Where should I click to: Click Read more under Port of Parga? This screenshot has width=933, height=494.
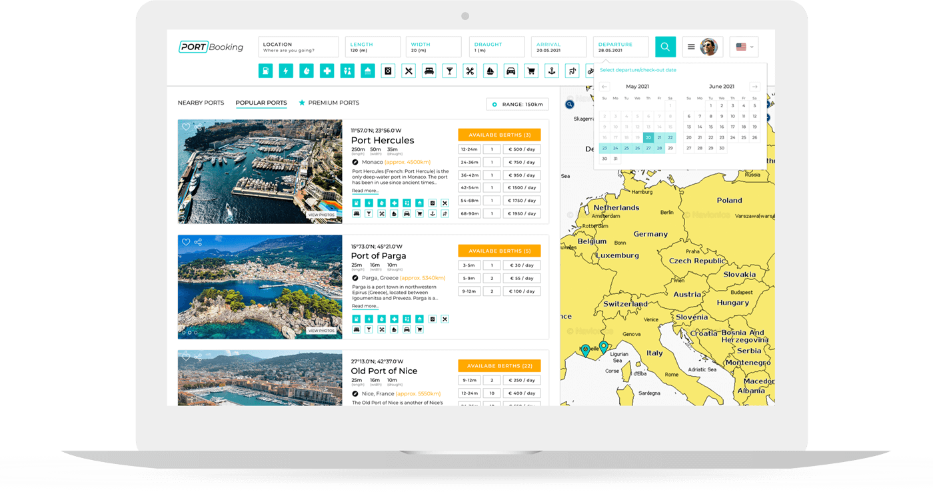coord(365,306)
